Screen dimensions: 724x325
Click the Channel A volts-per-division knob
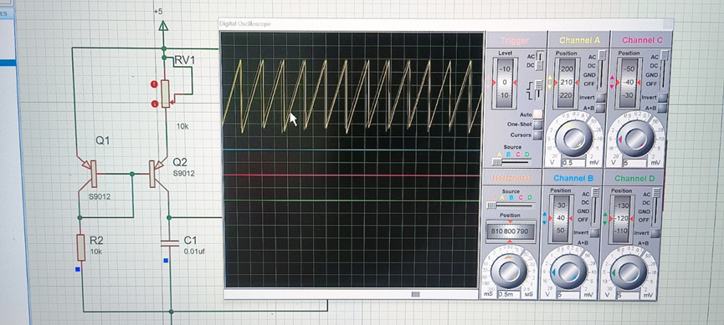click(x=574, y=139)
